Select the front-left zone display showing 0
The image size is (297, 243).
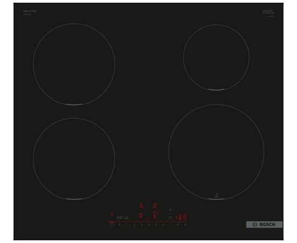pyautogui.click(x=140, y=215)
